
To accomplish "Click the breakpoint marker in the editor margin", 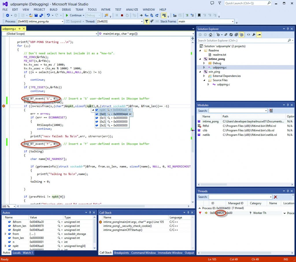I will tap(3, 106).
